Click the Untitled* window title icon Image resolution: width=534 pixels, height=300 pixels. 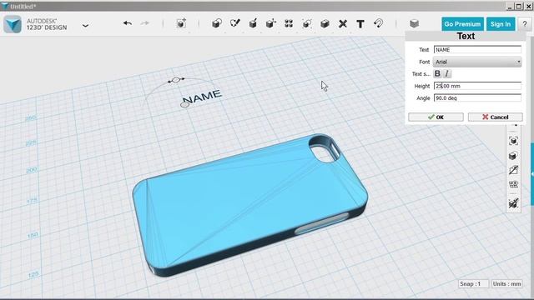point(5,6)
